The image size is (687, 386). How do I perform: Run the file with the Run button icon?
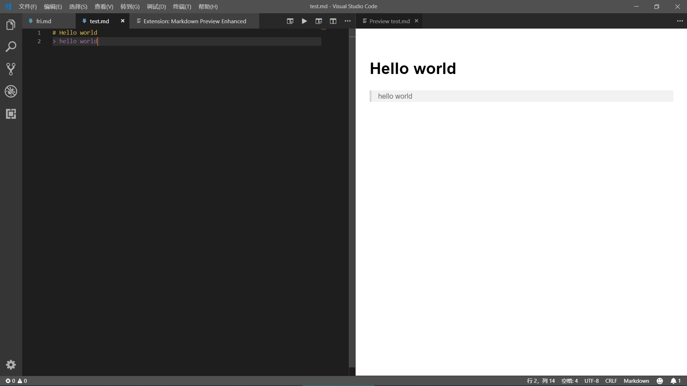(x=304, y=21)
